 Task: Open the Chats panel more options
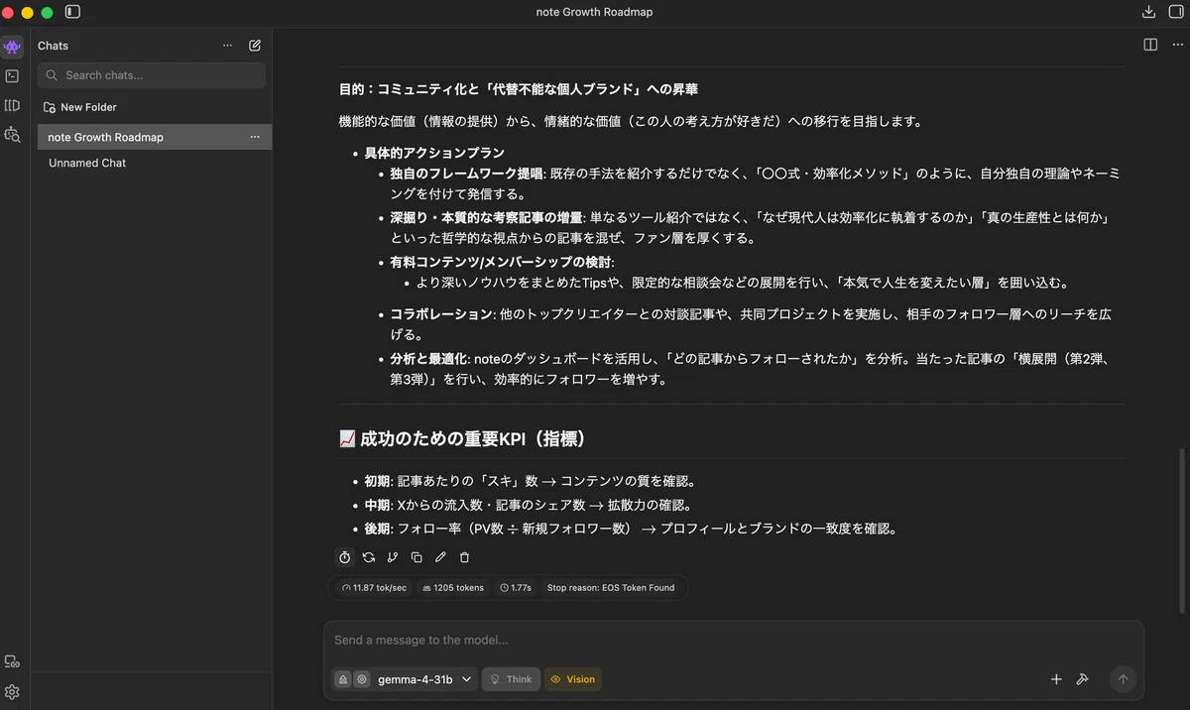click(228, 46)
